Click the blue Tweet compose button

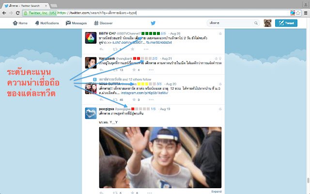pyautogui.click(x=286, y=23)
